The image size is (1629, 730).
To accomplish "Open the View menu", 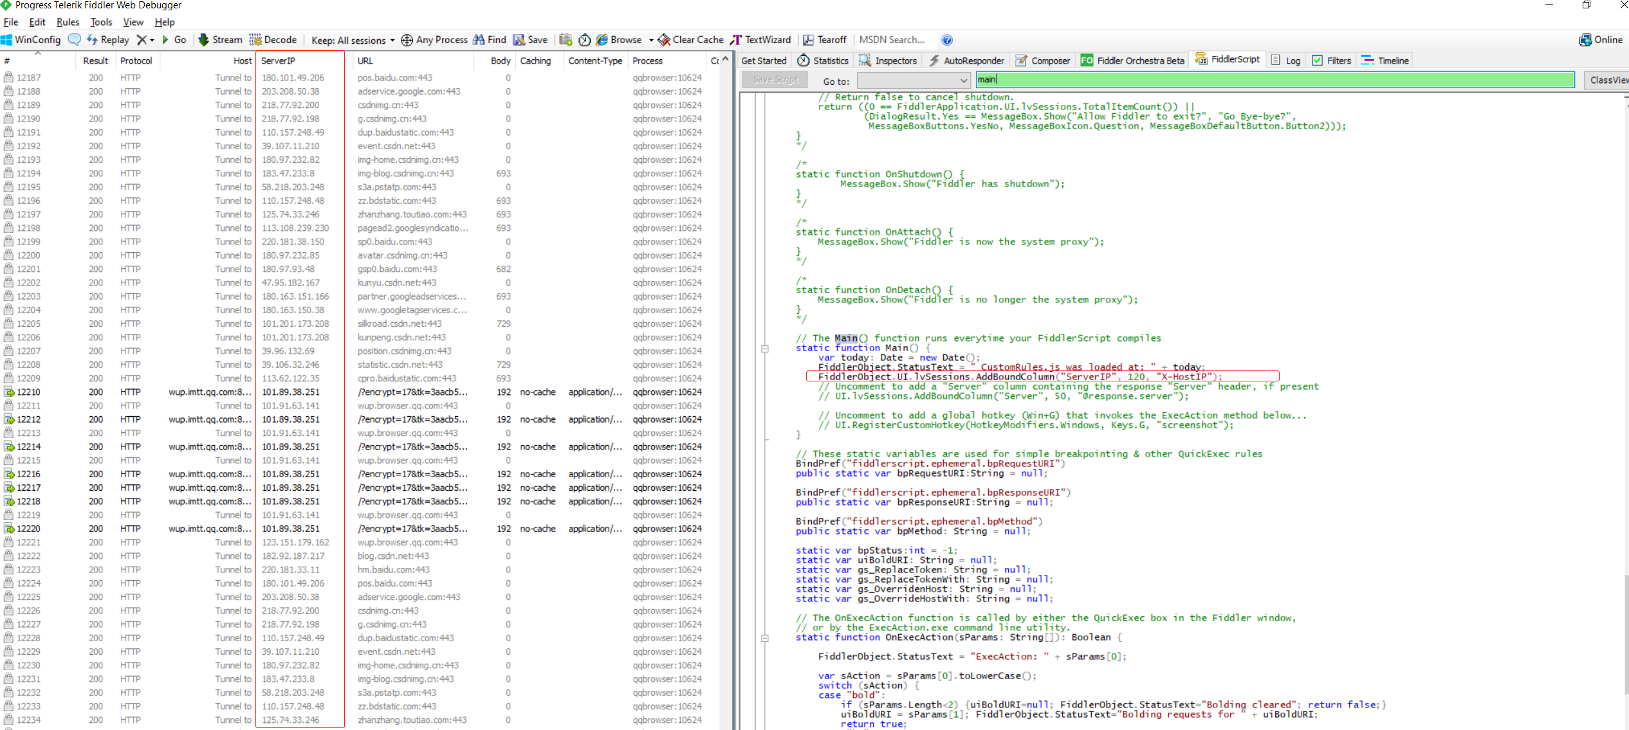I will pyautogui.click(x=133, y=22).
